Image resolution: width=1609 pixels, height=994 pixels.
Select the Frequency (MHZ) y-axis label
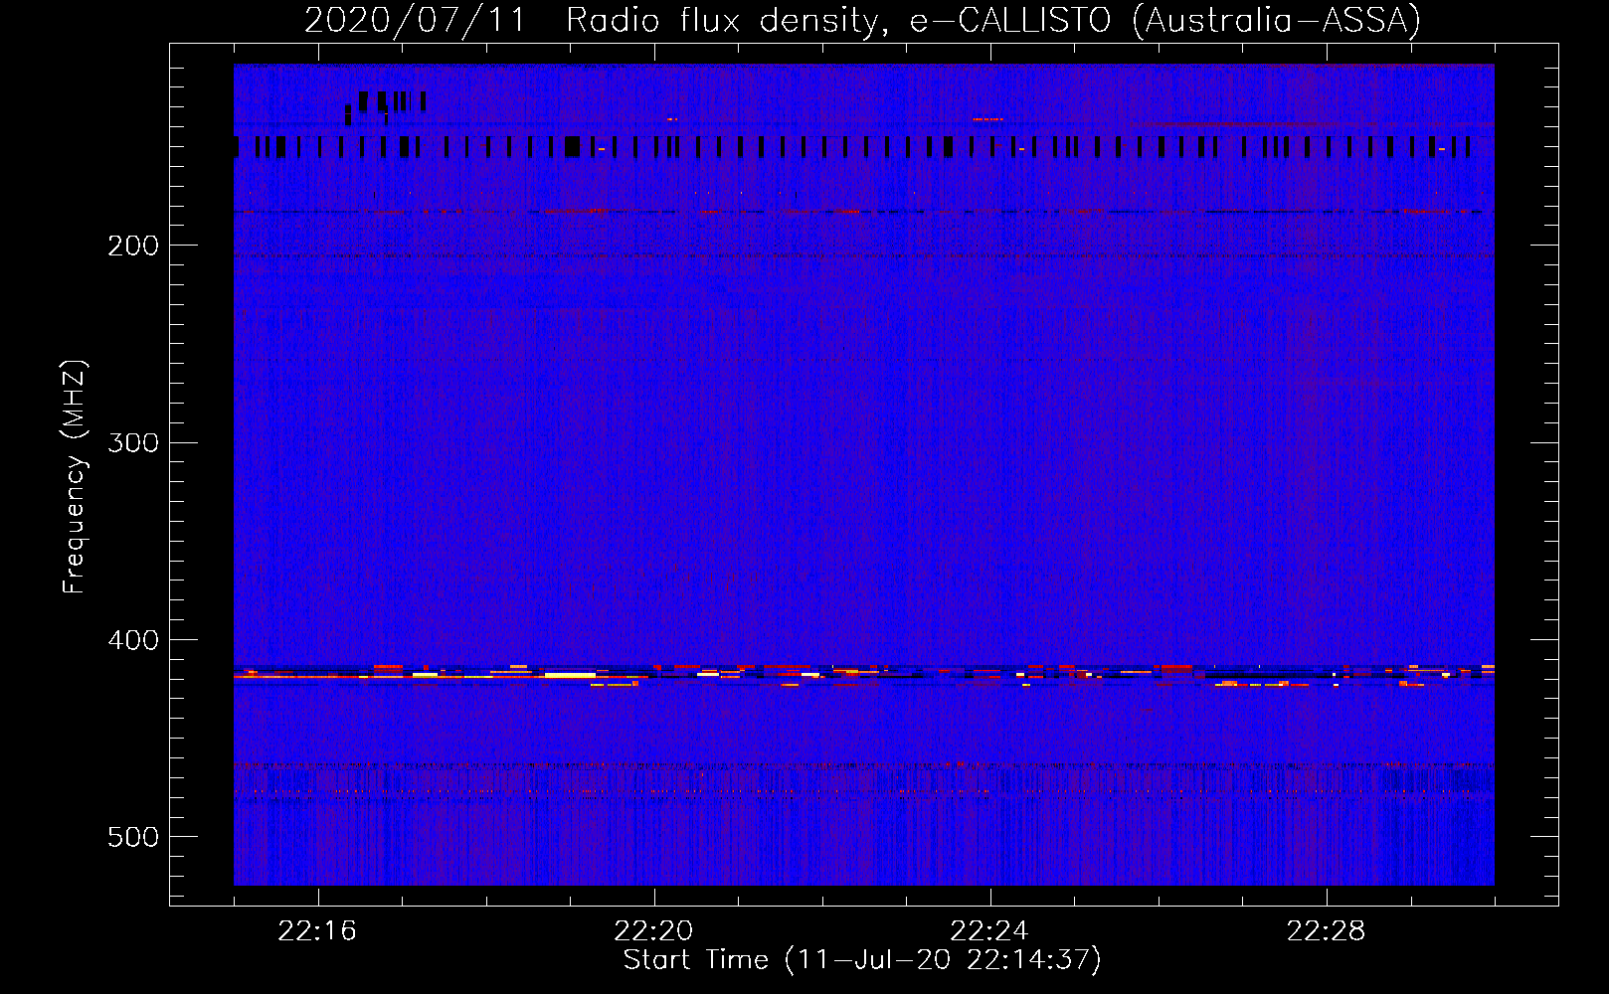tap(74, 477)
